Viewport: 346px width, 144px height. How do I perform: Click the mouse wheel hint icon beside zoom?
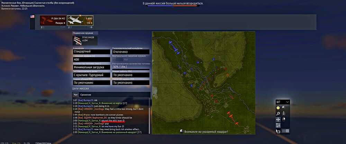click(x=284, y=114)
